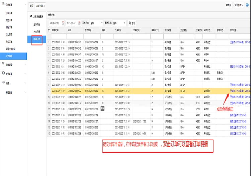This screenshot has height=176, width=251.
Task: Open the 常用操作 dropdown menu top right
Action: (239, 5)
